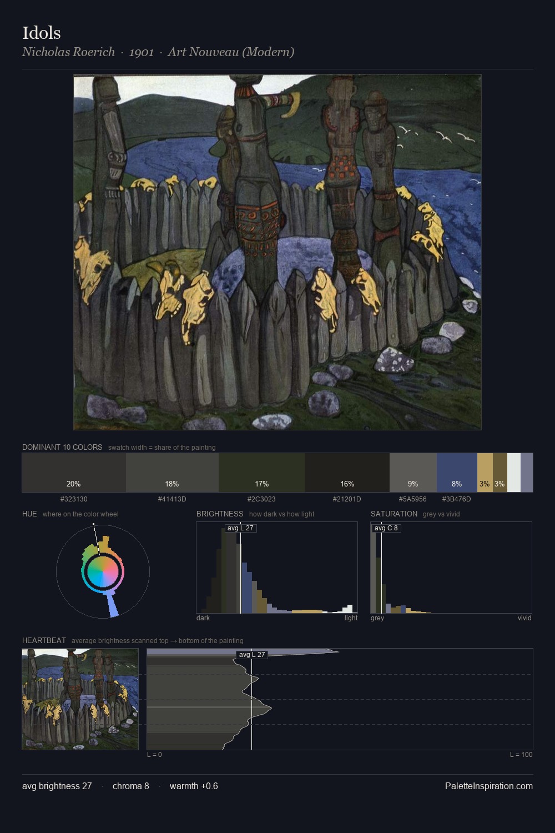Click 'chroma 8' in footer

tap(131, 786)
